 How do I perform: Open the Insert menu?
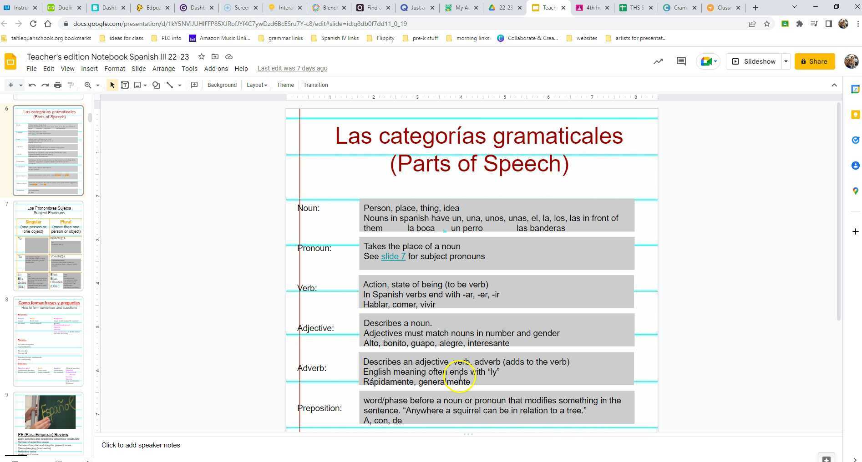pos(89,68)
